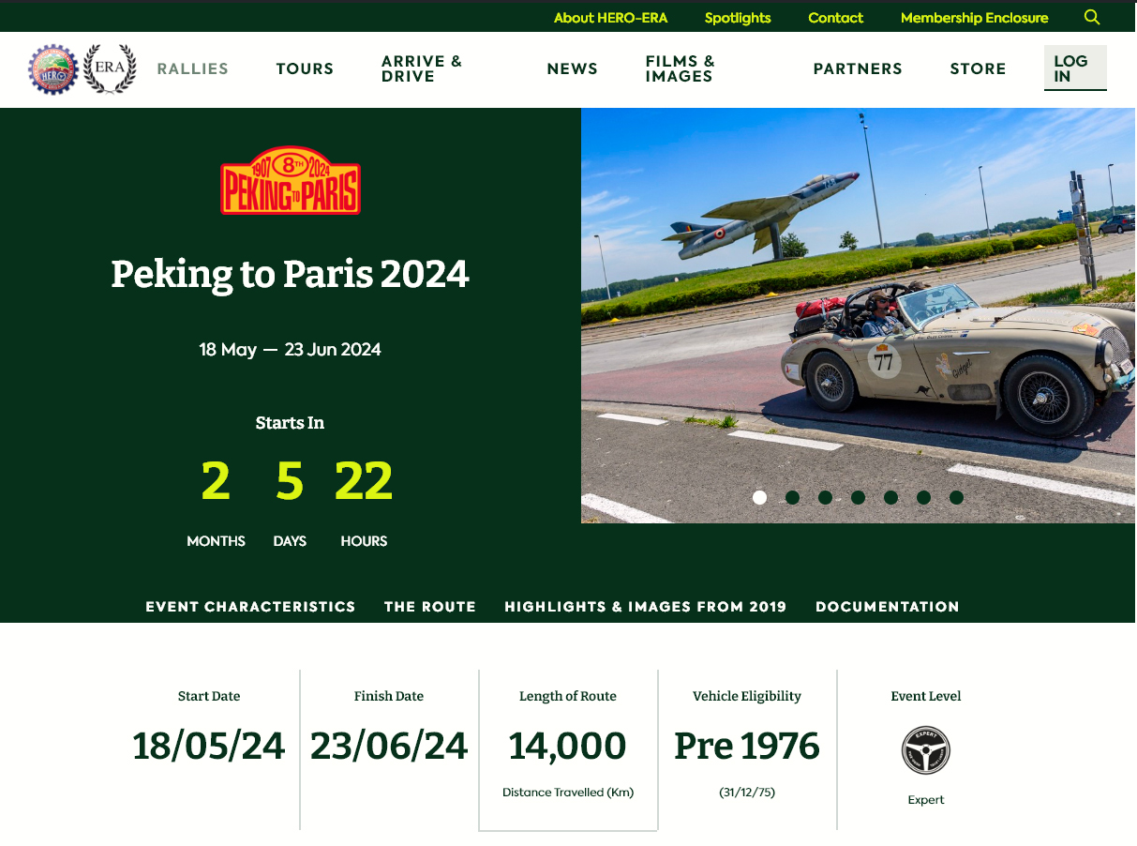1137x846 pixels.
Task: Jump to The Route section
Action: pyautogui.click(x=430, y=607)
